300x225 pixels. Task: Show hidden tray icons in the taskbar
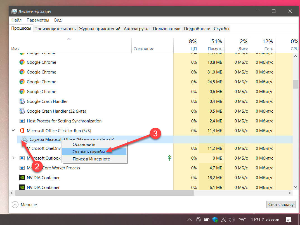(190, 220)
